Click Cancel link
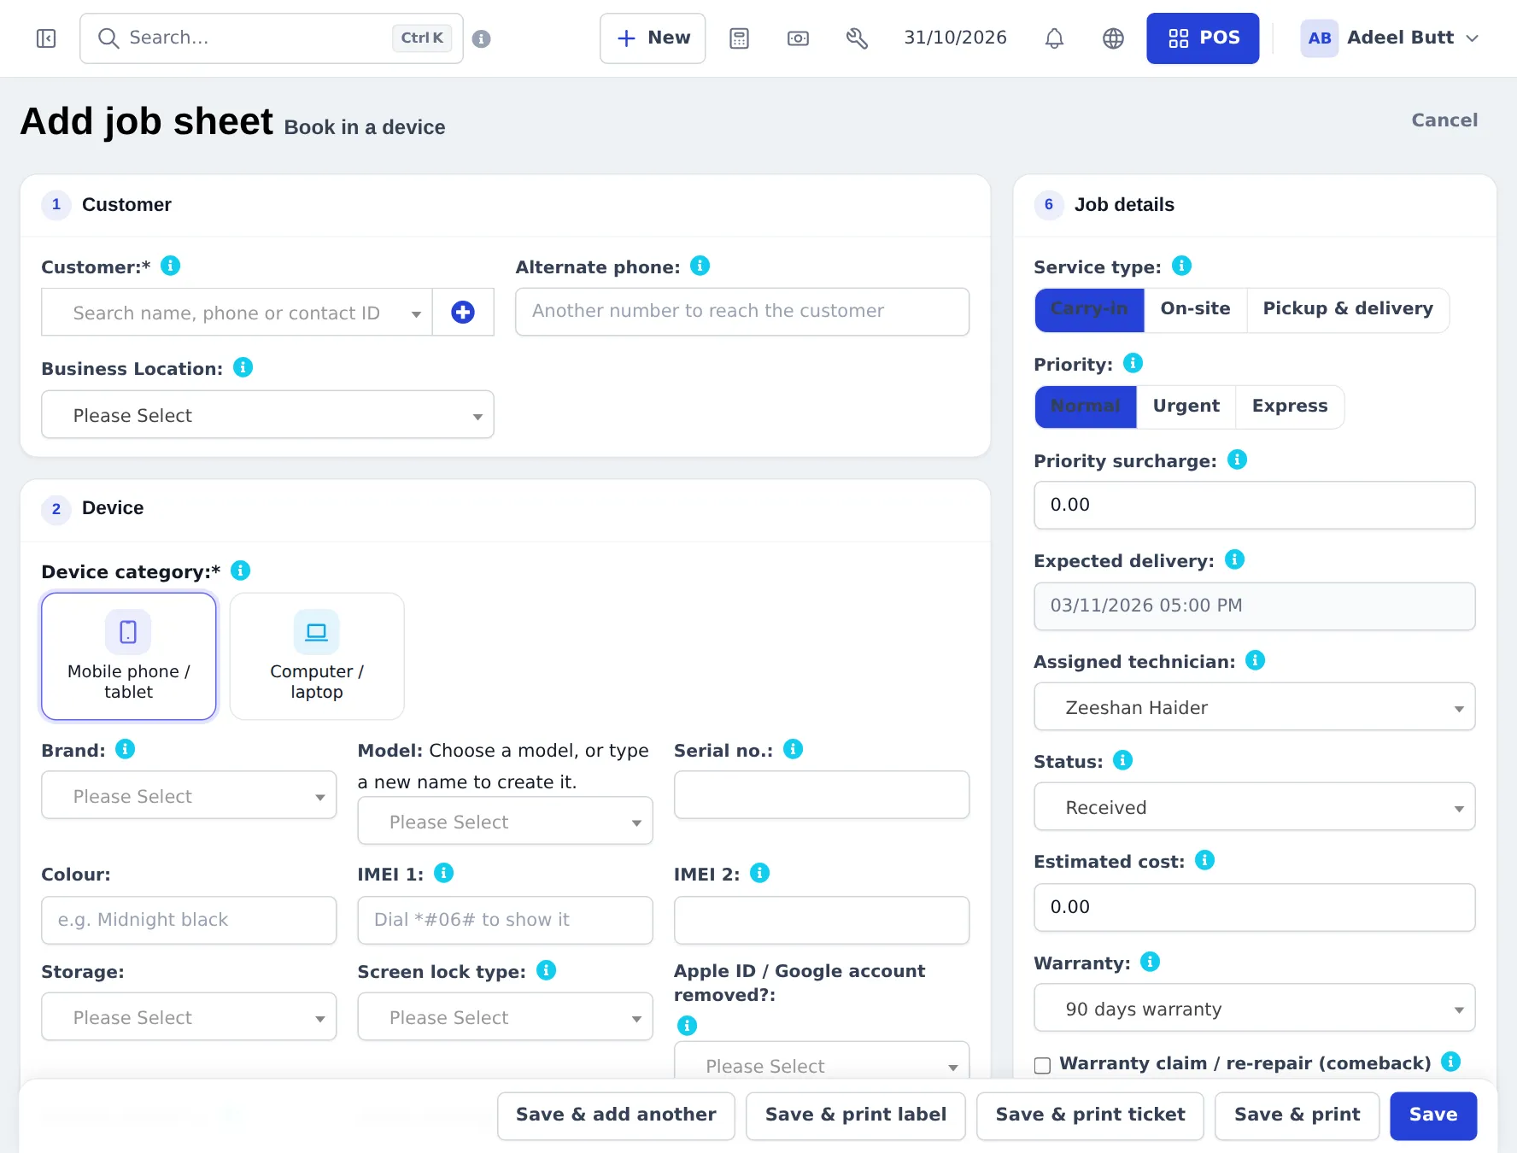1517x1153 pixels. pos(1444,120)
